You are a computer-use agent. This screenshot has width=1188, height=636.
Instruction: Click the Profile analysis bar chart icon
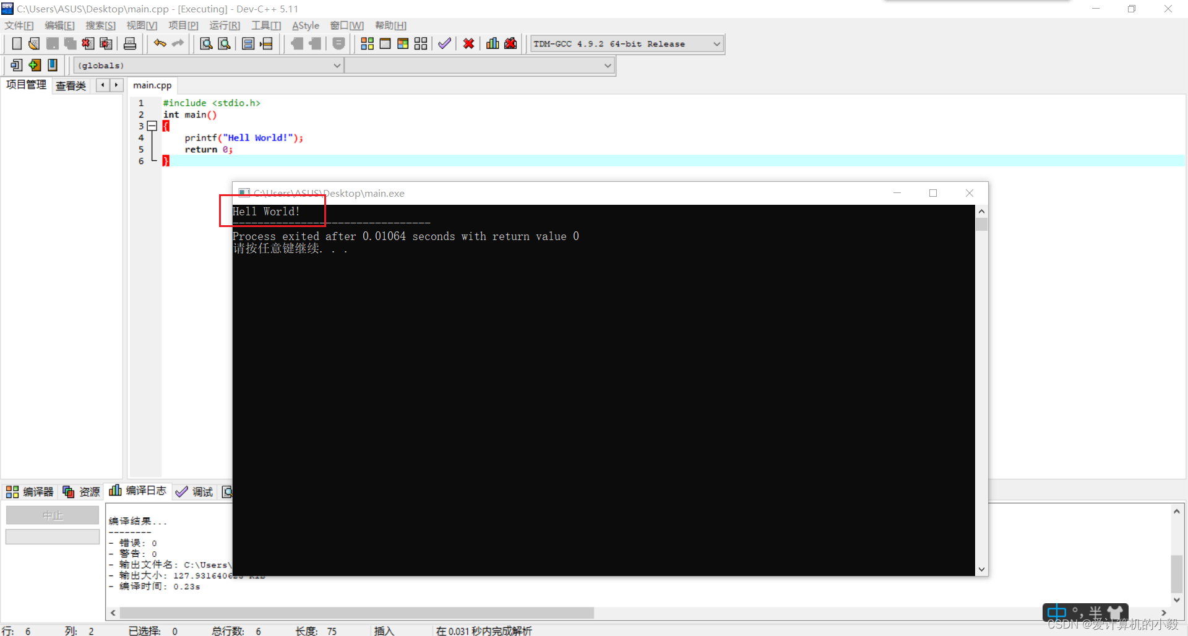click(x=493, y=43)
